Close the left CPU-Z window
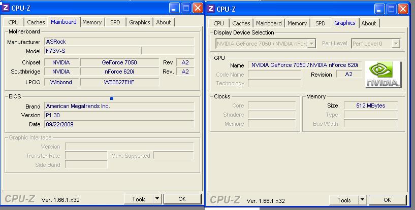The height and width of the screenshot is (210, 415). click(198, 8)
